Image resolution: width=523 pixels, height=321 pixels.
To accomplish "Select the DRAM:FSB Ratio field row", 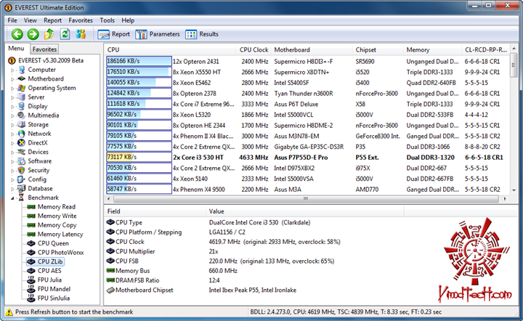I will 255,280.
